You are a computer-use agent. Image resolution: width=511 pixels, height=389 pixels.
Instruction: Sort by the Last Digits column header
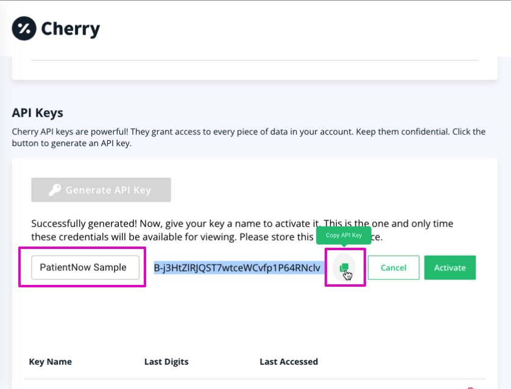click(x=166, y=362)
